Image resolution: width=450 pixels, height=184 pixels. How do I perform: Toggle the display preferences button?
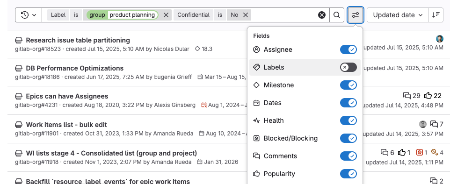356,15
